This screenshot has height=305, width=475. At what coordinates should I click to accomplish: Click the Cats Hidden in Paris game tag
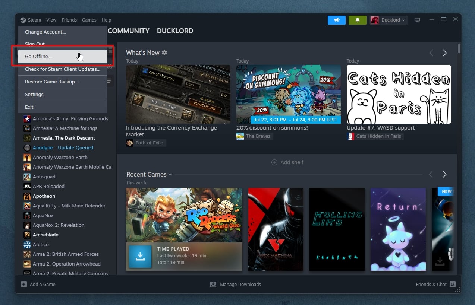375,136
